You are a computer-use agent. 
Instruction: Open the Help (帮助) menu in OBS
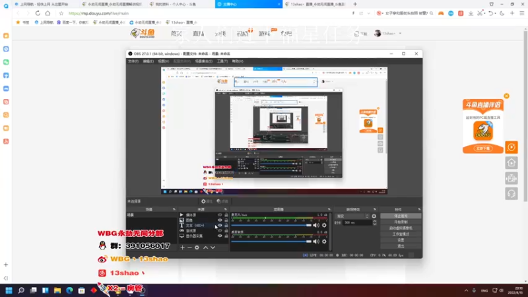[238, 61]
